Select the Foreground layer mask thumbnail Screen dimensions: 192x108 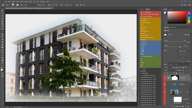coord(175,78)
